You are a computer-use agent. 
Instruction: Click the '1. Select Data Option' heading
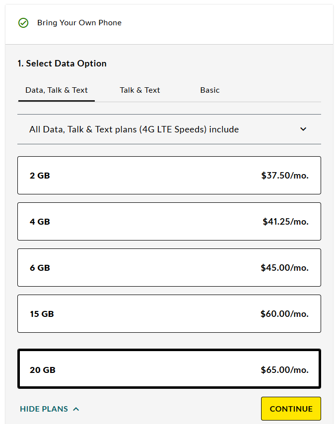coord(62,63)
